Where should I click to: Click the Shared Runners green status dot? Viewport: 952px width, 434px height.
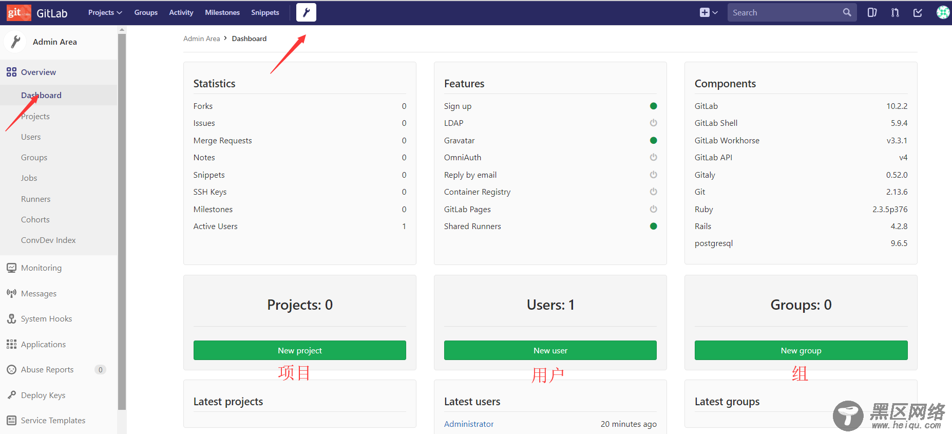coord(653,226)
